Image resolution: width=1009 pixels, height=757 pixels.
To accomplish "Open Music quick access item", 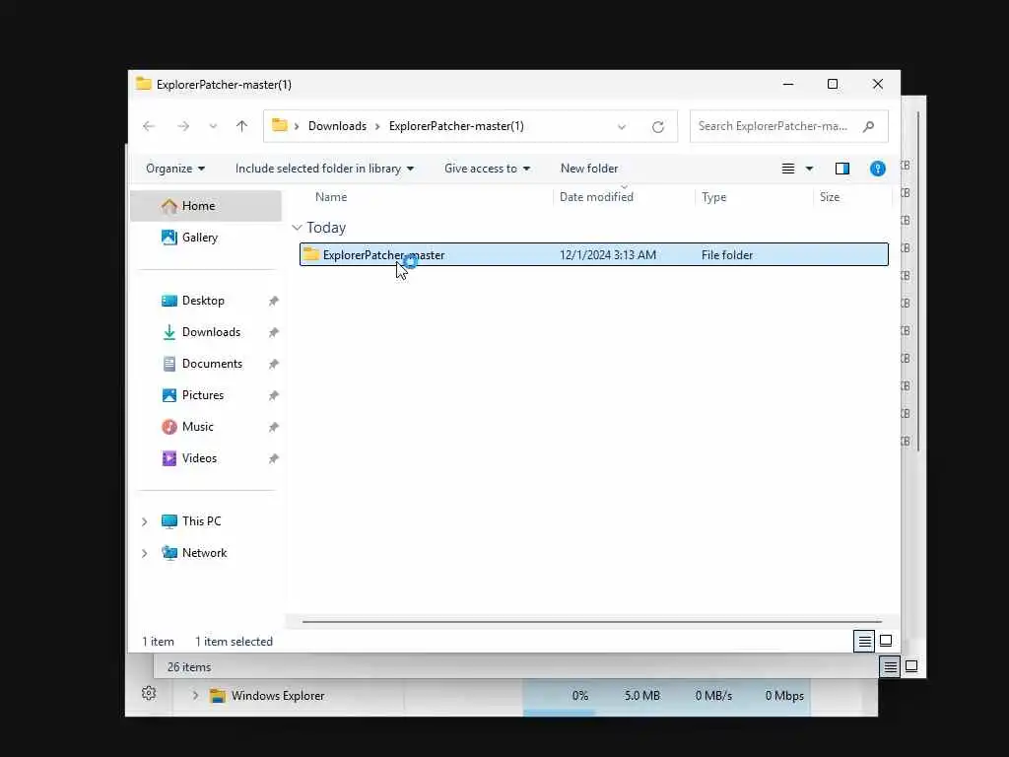I will click(x=197, y=427).
